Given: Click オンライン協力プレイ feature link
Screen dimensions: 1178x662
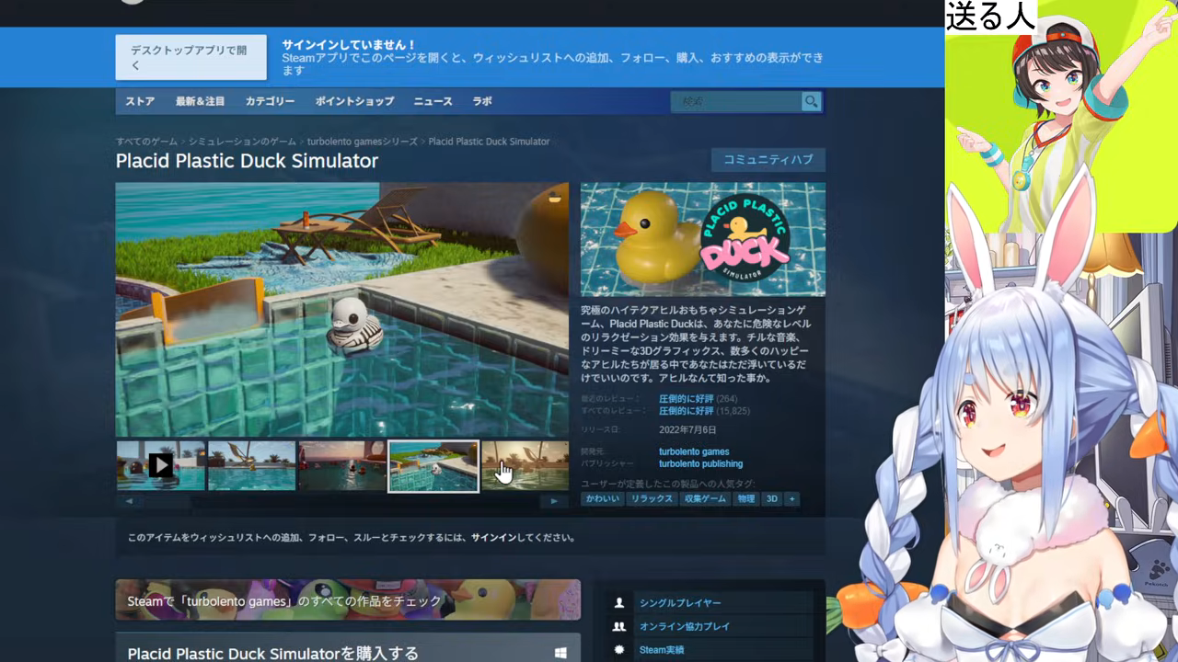Looking at the screenshot, I should [685, 626].
